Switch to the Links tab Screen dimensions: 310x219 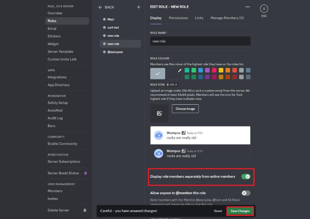(199, 18)
